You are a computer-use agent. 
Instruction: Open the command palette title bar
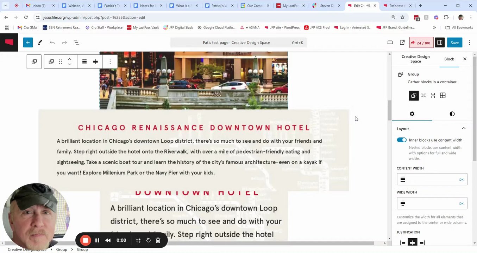239,43
